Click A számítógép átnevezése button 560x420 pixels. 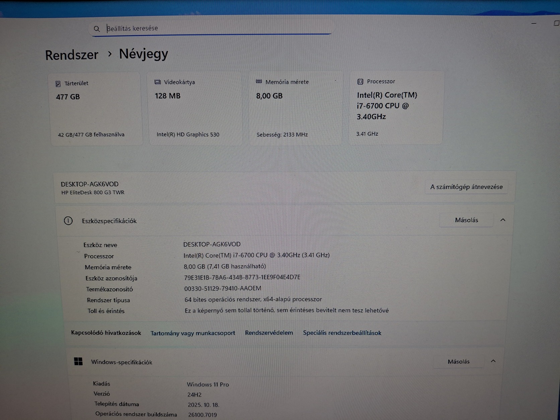click(x=466, y=187)
